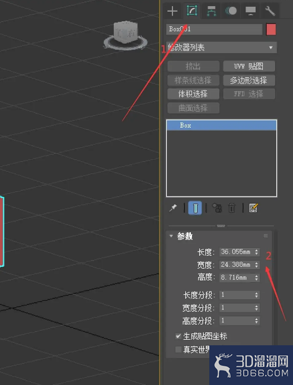Select the red box object in viewport
The width and height of the screenshot is (293, 385).
(x=2, y=232)
